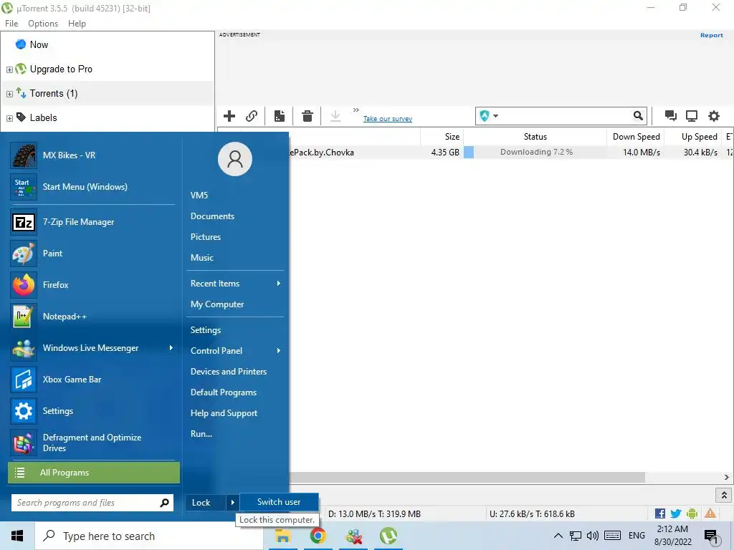This screenshot has height=550, width=734.
Task: Select Labels in the sidebar
Action: [43, 118]
